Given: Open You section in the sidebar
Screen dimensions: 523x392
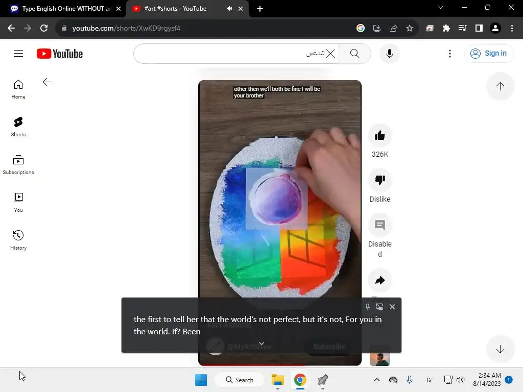Looking at the screenshot, I should [18, 202].
